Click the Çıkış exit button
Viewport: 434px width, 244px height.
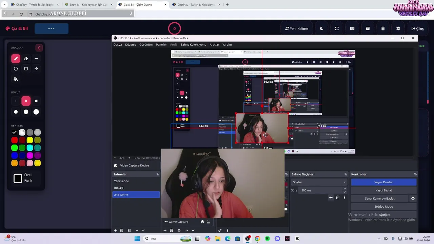[x=417, y=28]
